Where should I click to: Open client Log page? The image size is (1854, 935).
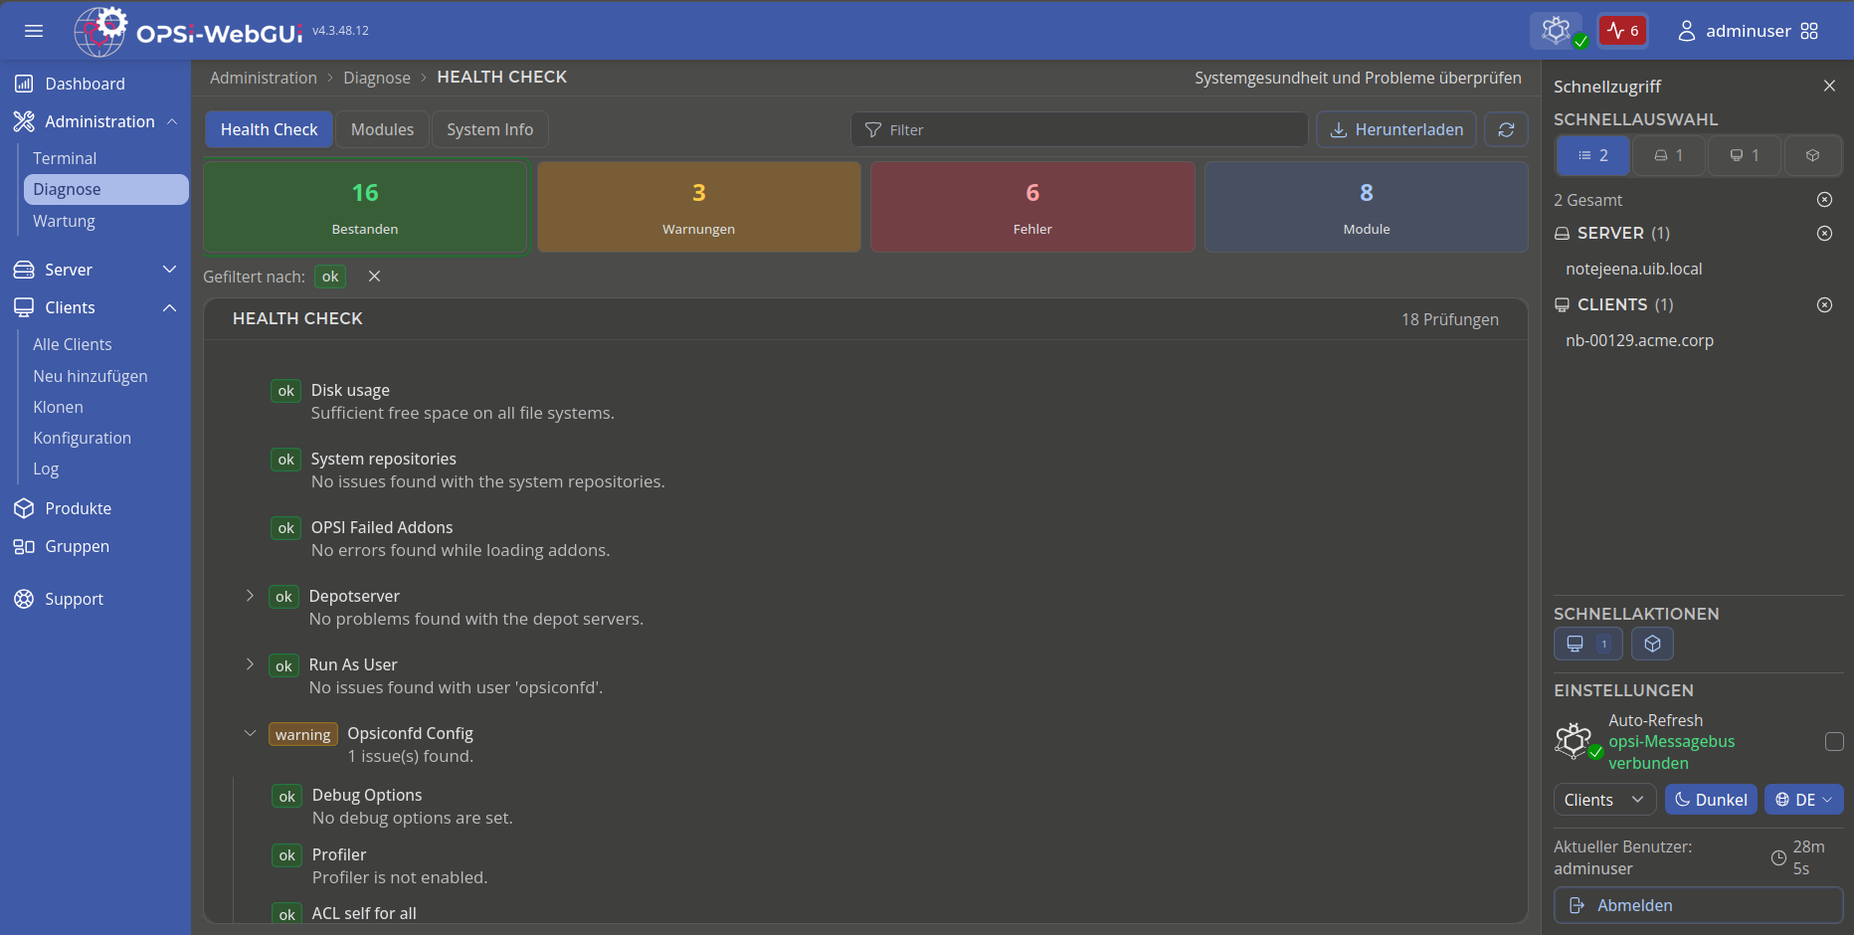pyautogui.click(x=46, y=468)
